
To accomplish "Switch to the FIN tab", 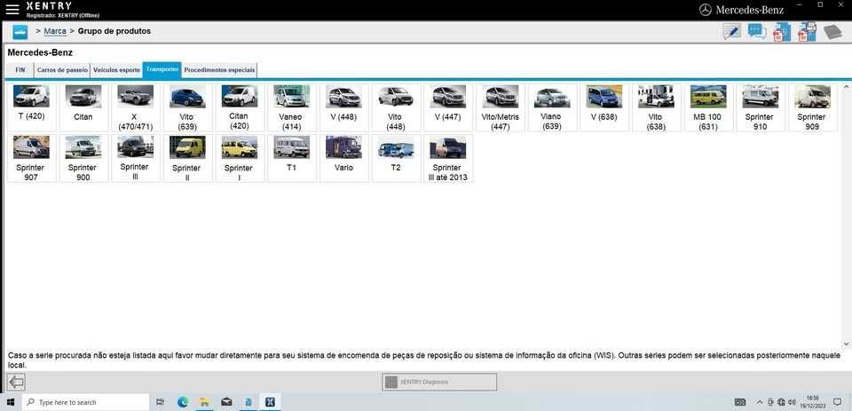I will tap(20, 70).
